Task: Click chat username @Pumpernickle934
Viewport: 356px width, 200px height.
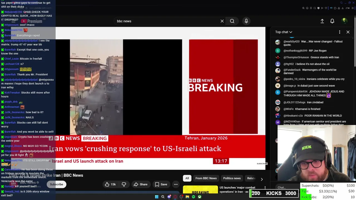Action: [295, 91]
